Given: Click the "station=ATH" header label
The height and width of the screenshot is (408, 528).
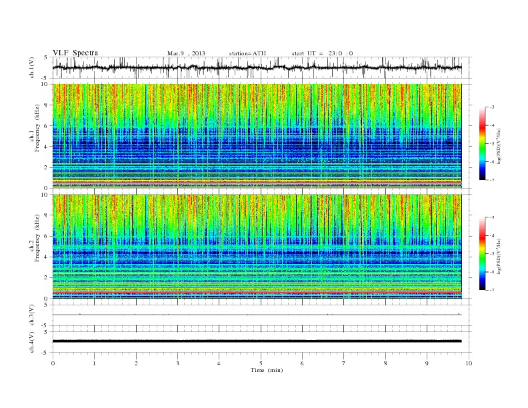Looking at the screenshot, I should click(x=247, y=53).
